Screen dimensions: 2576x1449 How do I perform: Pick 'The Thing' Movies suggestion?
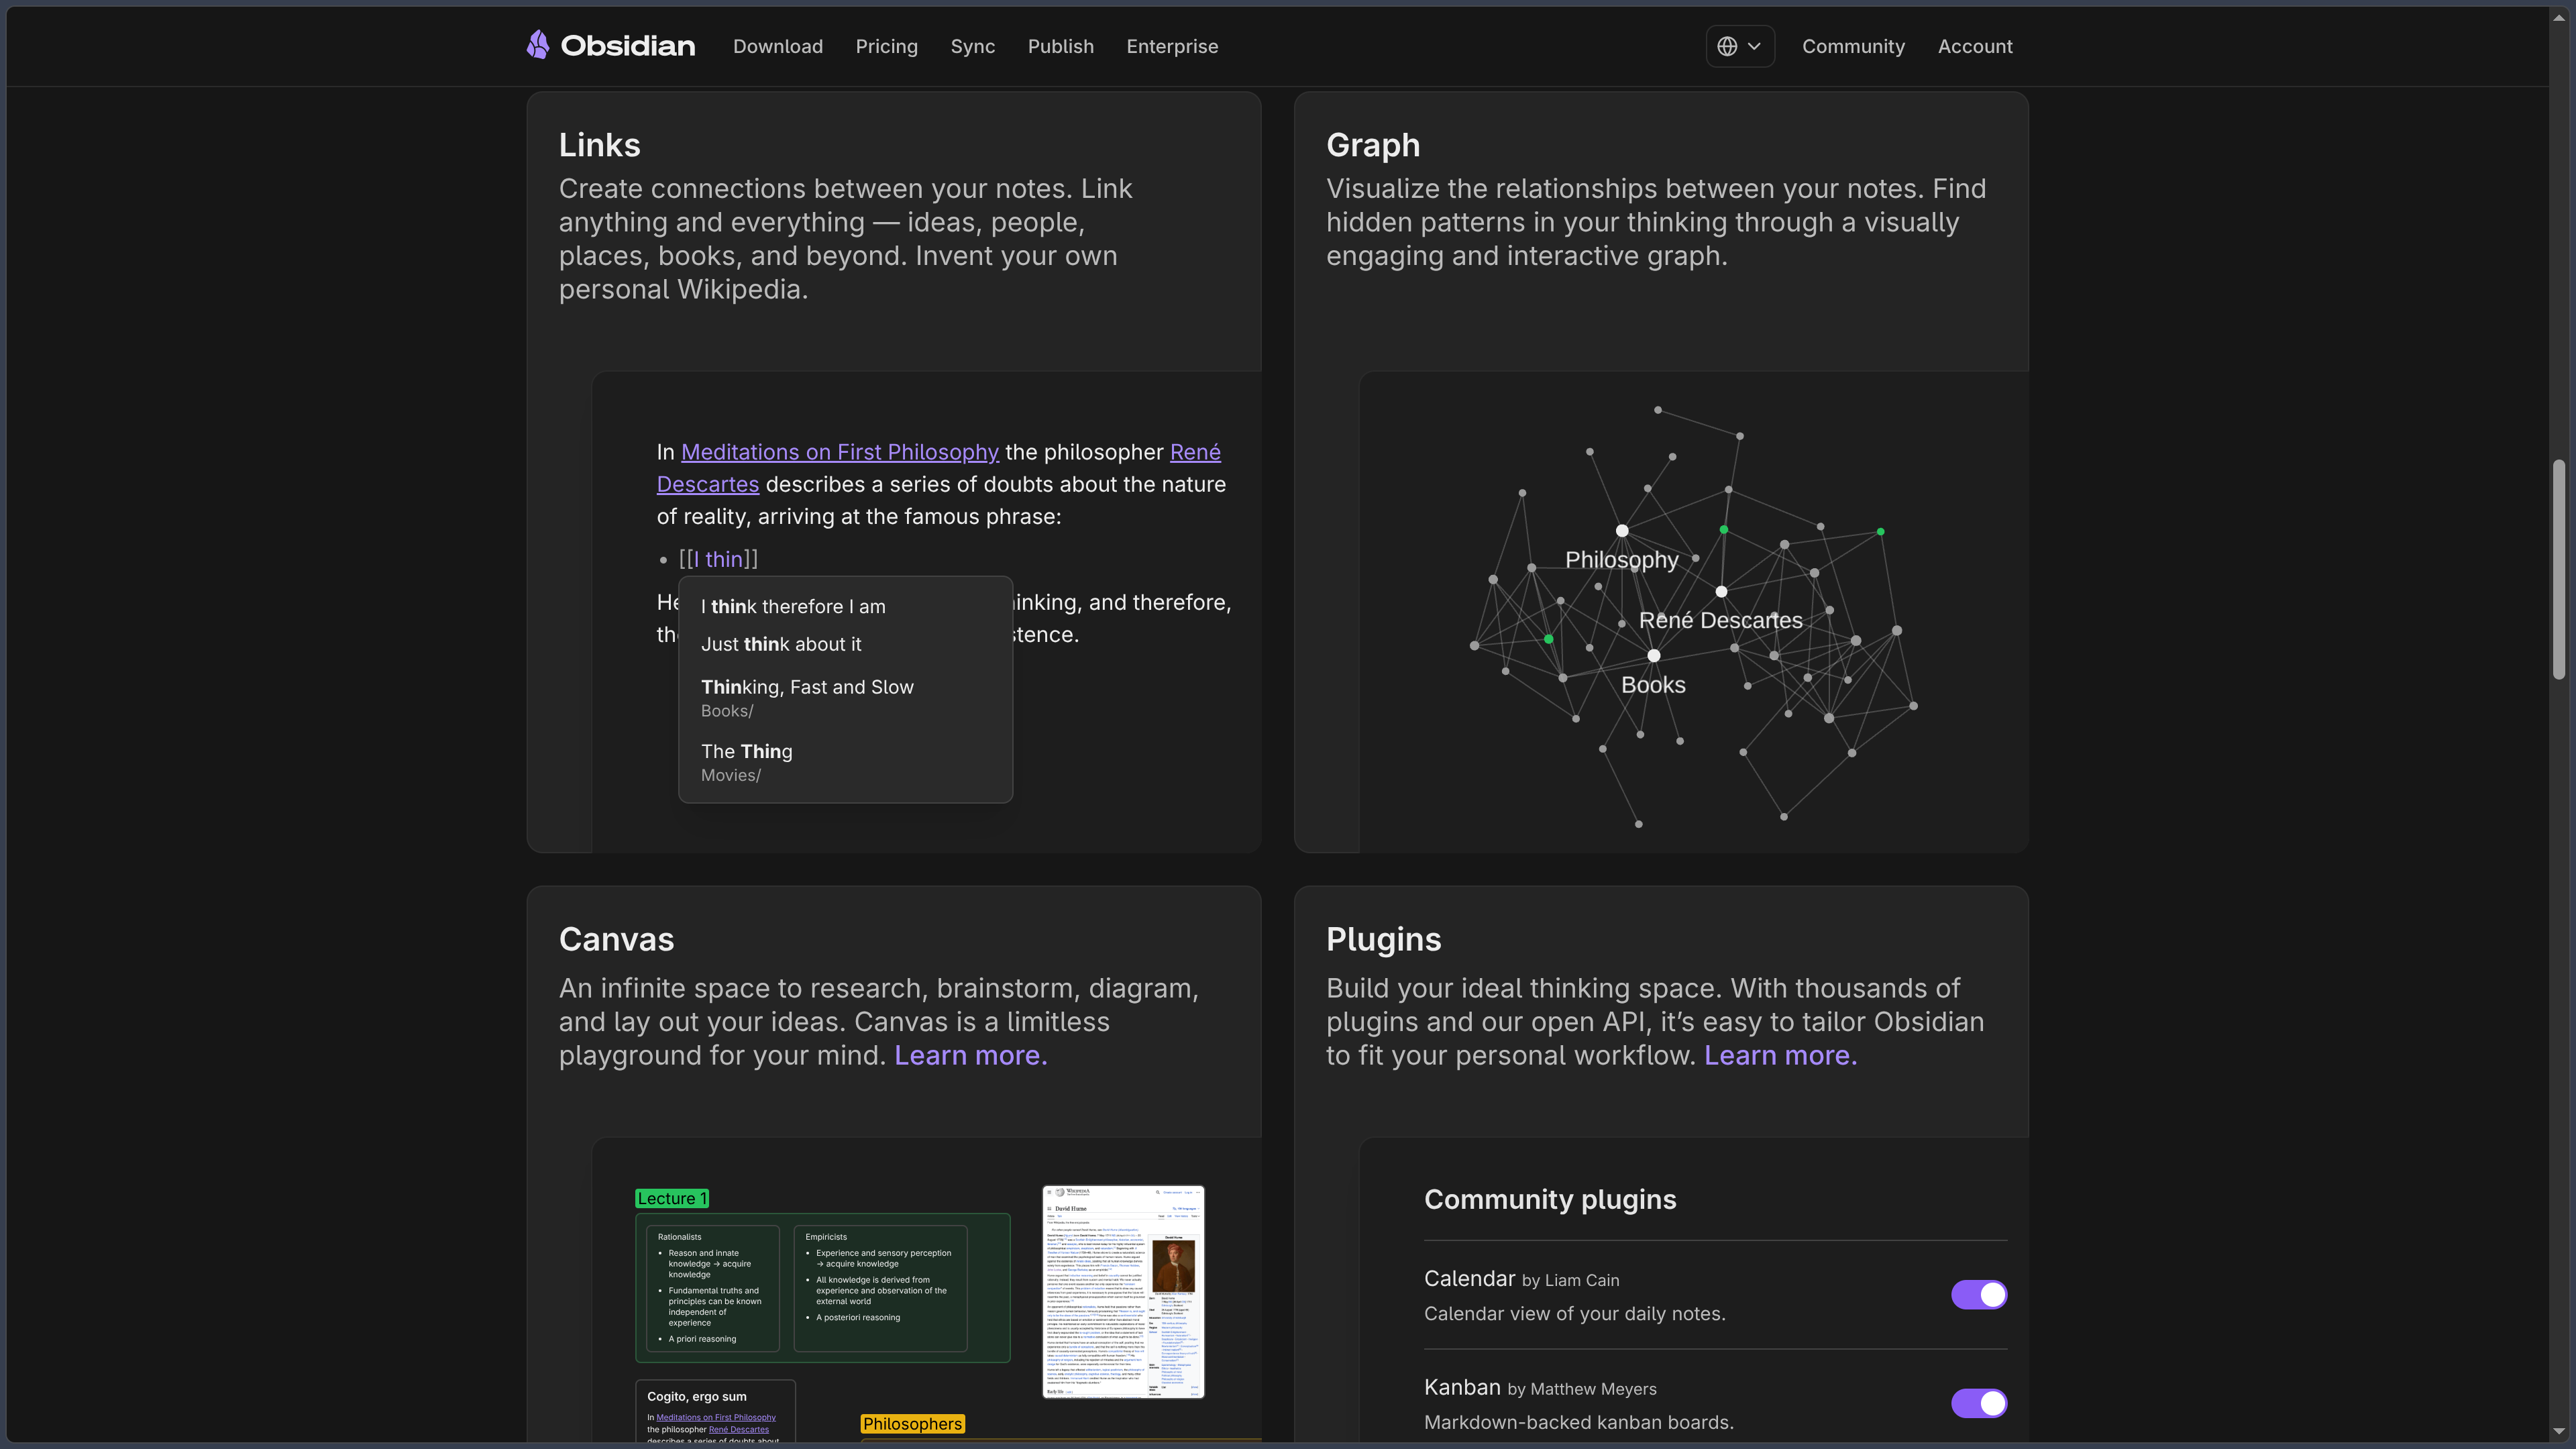(x=845, y=762)
